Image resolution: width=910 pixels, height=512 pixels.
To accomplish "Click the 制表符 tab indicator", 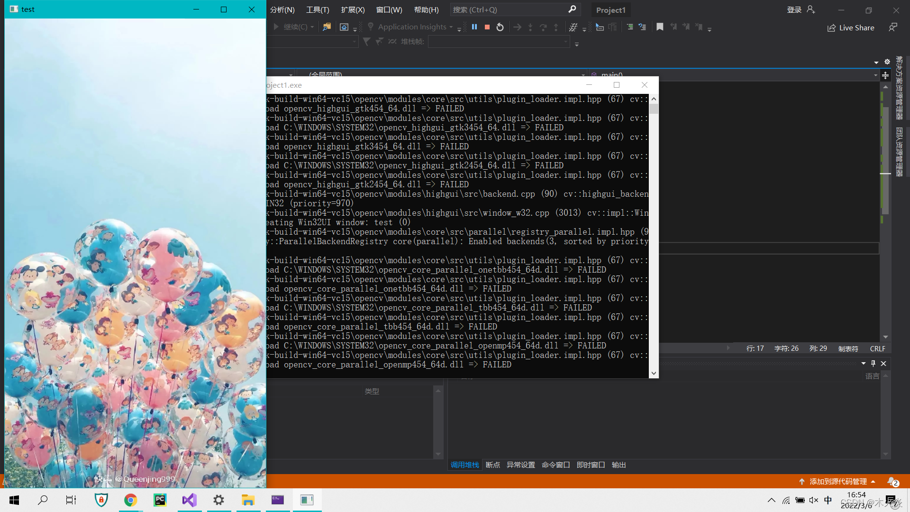I will pos(848,348).
